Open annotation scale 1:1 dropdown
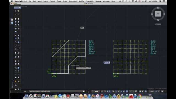This screenshot has width=176, height=99. [152, 91]
